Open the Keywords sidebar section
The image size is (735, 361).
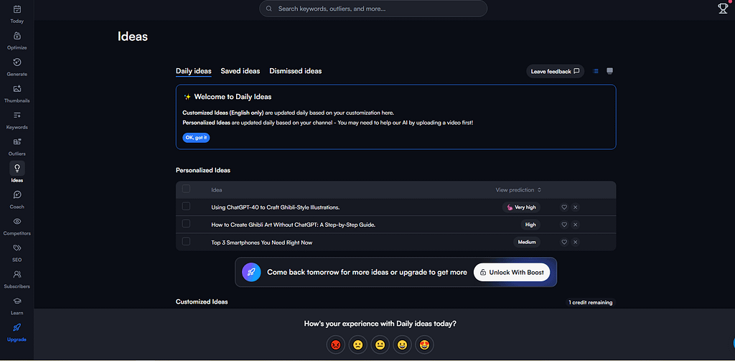tap(17, 116)
